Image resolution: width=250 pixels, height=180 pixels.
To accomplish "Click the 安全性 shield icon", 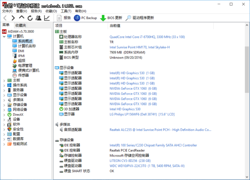I will (9, 129).
